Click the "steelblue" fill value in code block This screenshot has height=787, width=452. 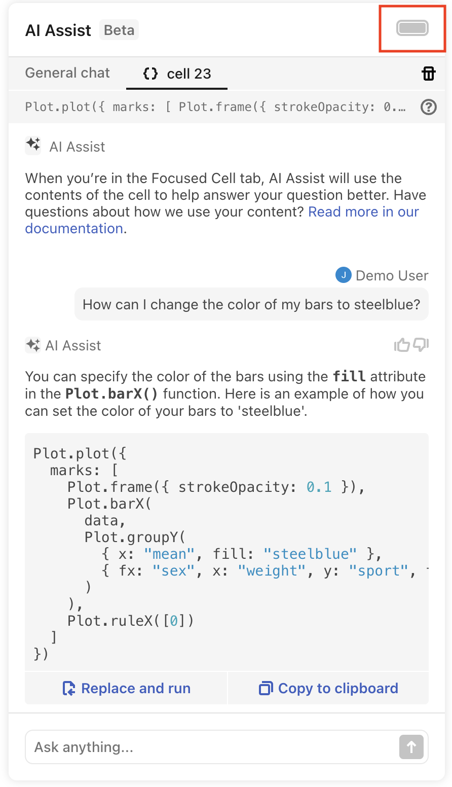pyautogui.click(x=310, y=554)
